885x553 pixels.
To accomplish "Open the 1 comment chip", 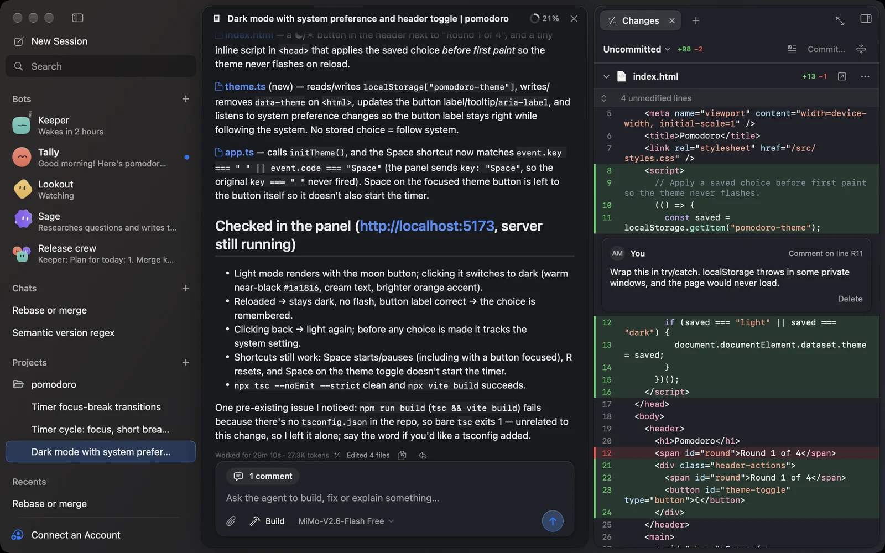I will [x=263, y=476].
